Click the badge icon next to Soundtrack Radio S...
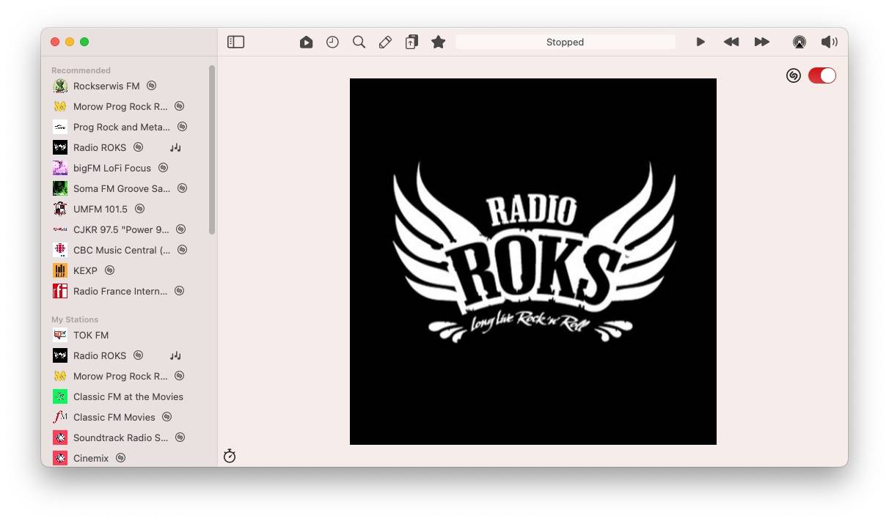The height and width of the screenshot is (521, 889). pyautogui.click(x=180, y=437)
